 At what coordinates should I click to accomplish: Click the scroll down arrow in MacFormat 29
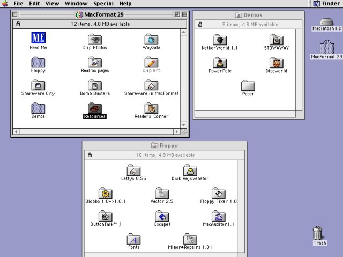click(x=183, y=125)
